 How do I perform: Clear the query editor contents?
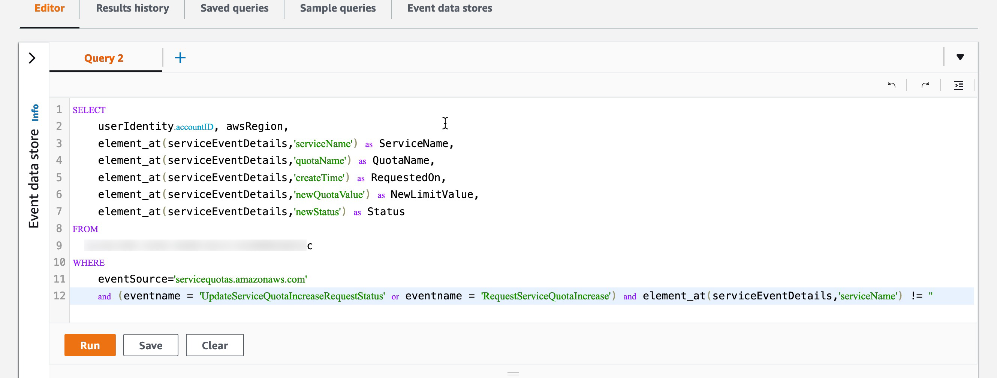point(214,345)
